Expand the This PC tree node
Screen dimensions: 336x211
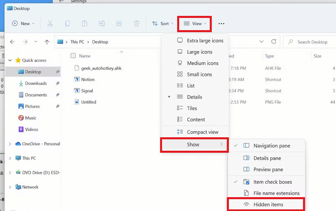(x=10, y=158)
